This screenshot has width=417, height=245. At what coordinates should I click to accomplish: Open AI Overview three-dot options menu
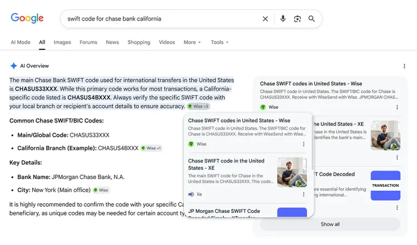click(x=404, y=66)
